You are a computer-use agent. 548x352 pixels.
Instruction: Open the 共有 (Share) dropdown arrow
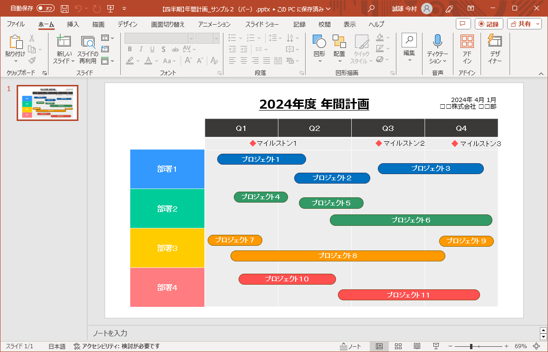coord(538,24)
